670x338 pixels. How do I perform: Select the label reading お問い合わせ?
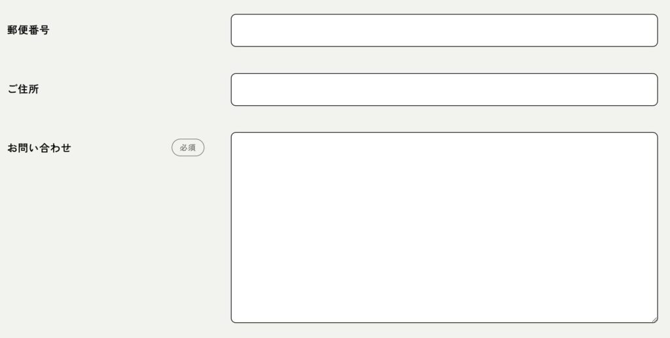coord(39,148)
